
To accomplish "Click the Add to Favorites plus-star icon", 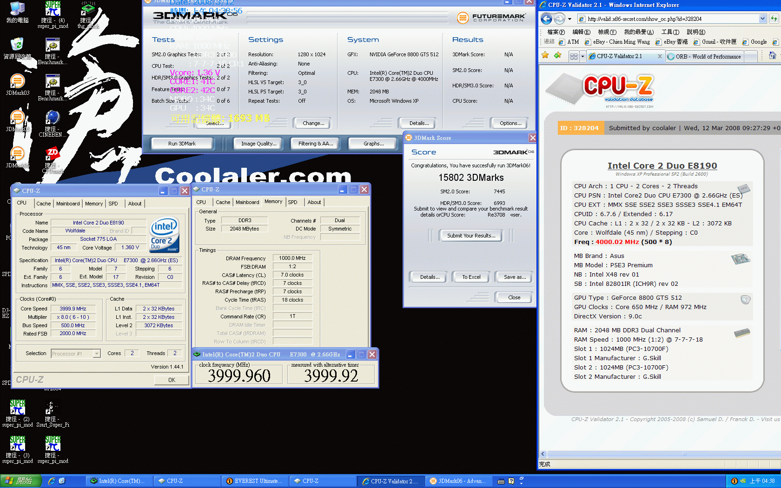I will [557, 55].
